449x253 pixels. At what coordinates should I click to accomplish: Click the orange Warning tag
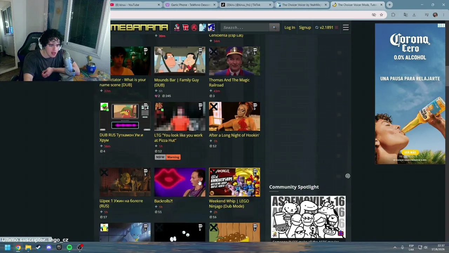pyautogui.click(x=173, y=157)
